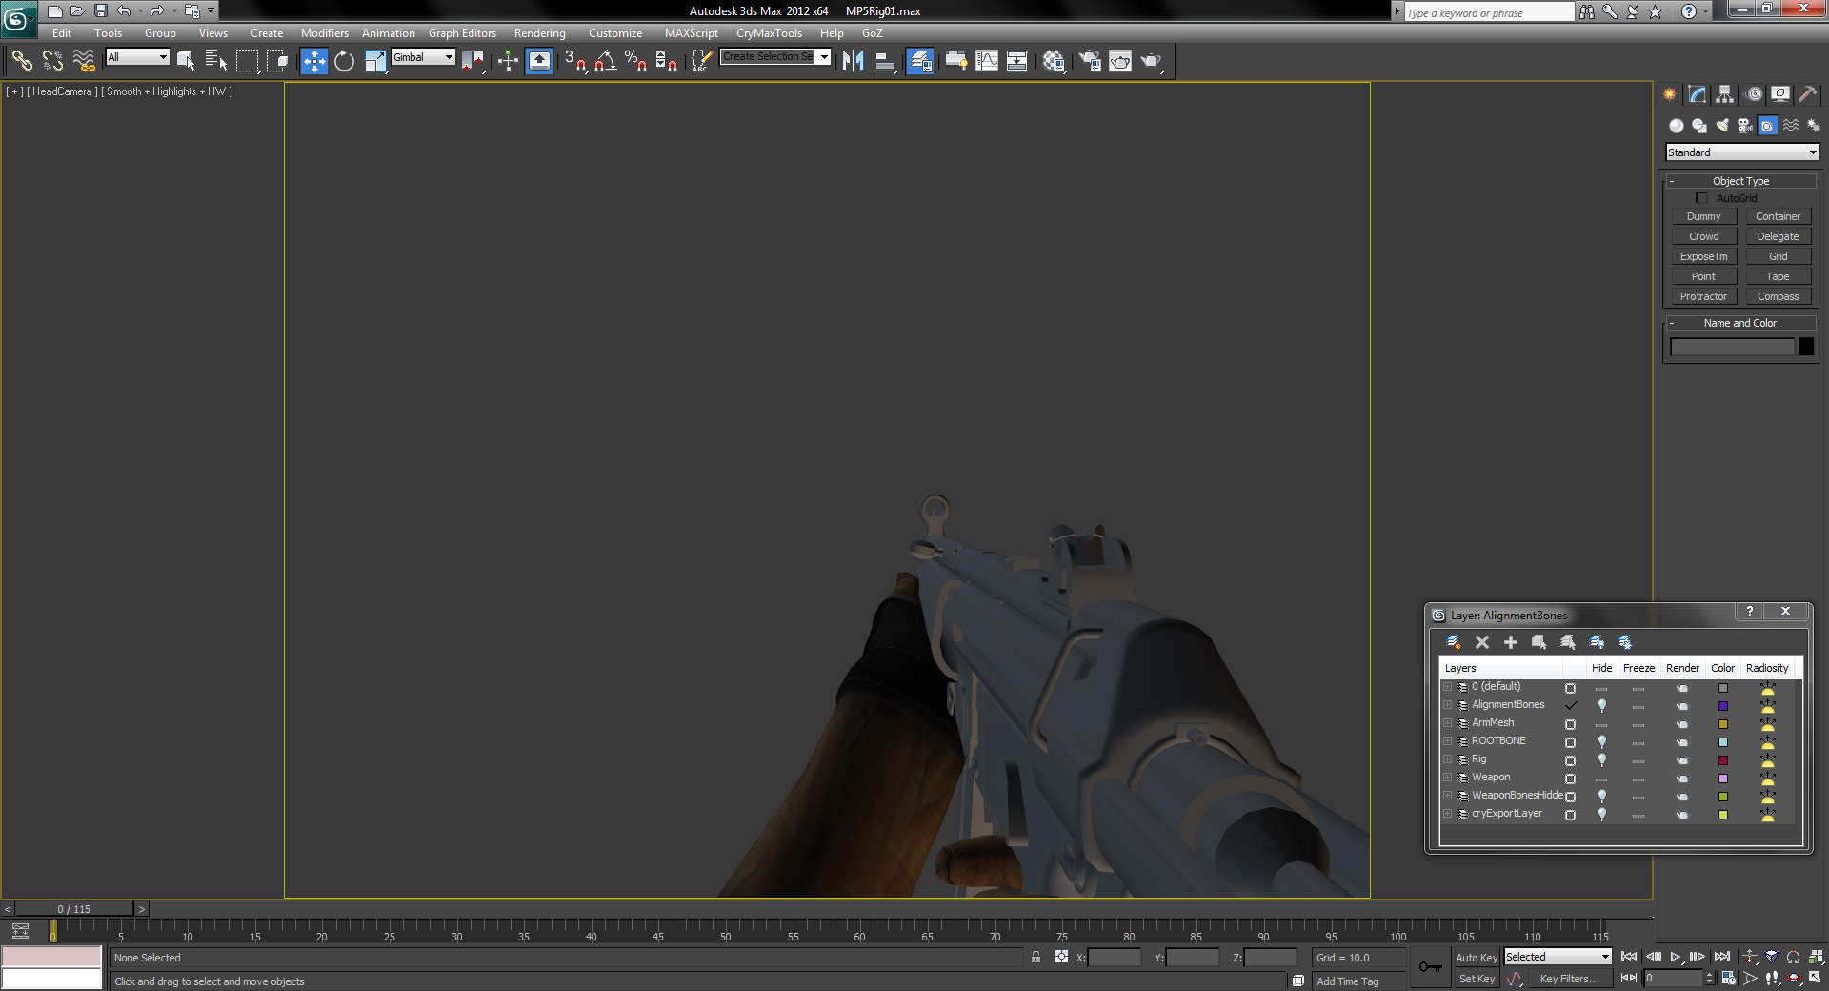This screenshot has height=991, width=1829.
Task: Set Weapon as the current layer
Action: pos(1570,779)
